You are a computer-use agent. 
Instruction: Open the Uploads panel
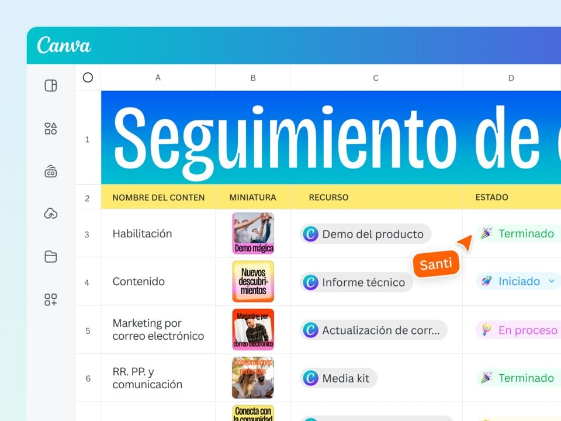[51, 213]
